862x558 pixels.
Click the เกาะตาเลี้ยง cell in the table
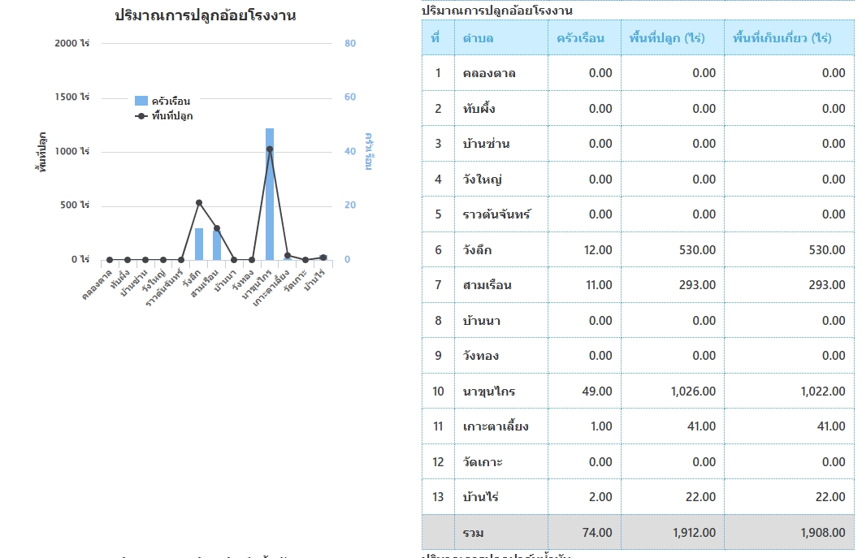(x=496, y=426)
